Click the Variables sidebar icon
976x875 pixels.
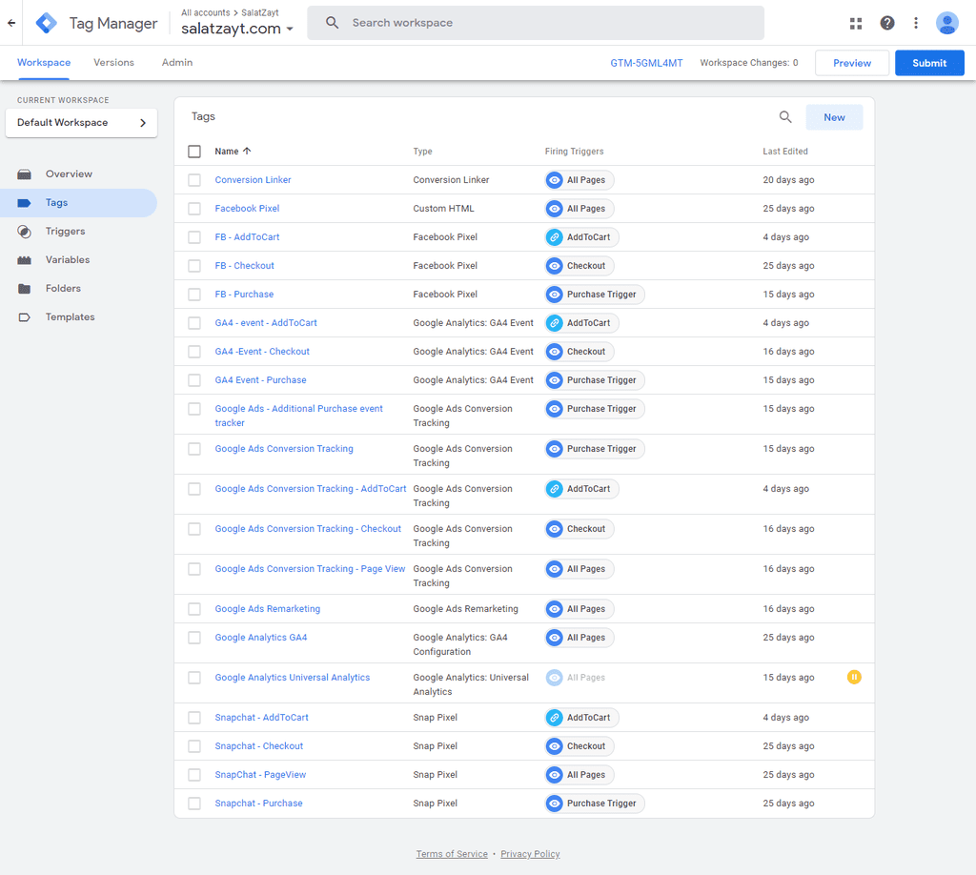(x=24, y=260)
